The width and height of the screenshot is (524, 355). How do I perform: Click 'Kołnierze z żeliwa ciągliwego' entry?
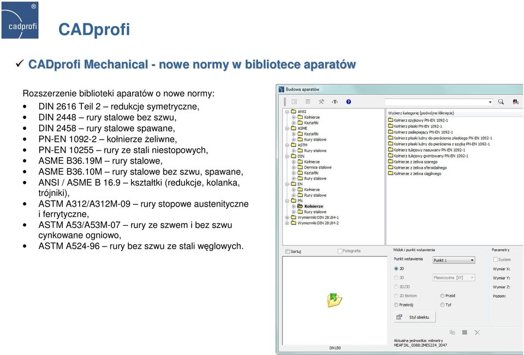pos(418,173)
